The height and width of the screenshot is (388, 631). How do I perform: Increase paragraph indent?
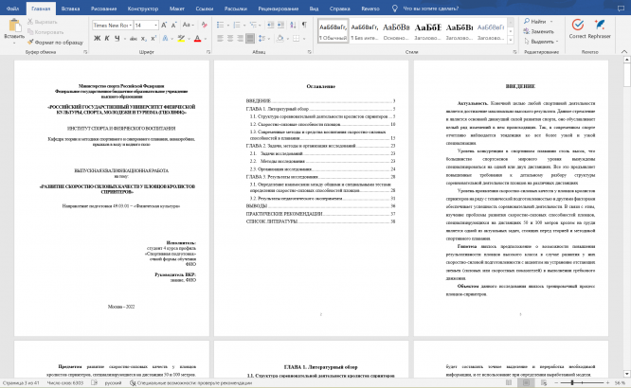click(x=280, y=25)
